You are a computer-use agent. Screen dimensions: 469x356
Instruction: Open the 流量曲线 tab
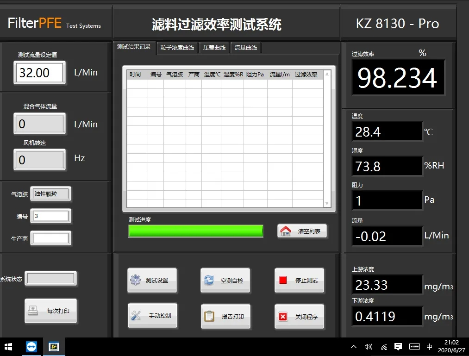pos(245,48)
